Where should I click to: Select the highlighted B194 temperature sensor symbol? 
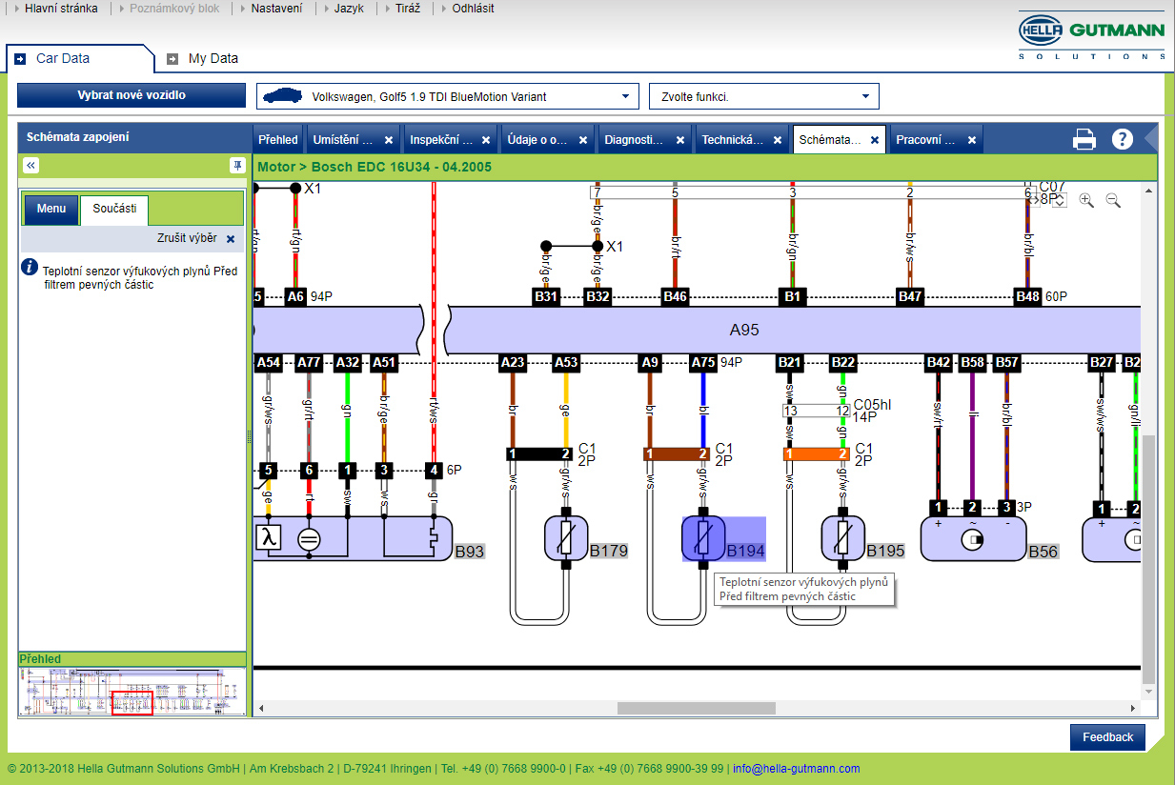[704, 539]
